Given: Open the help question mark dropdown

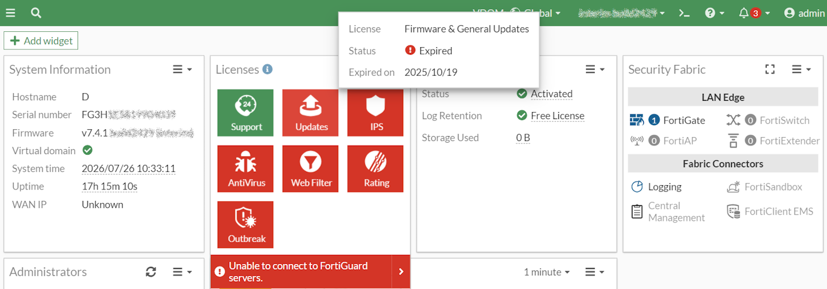Looking at the screenshot, I should click(714, 13).
